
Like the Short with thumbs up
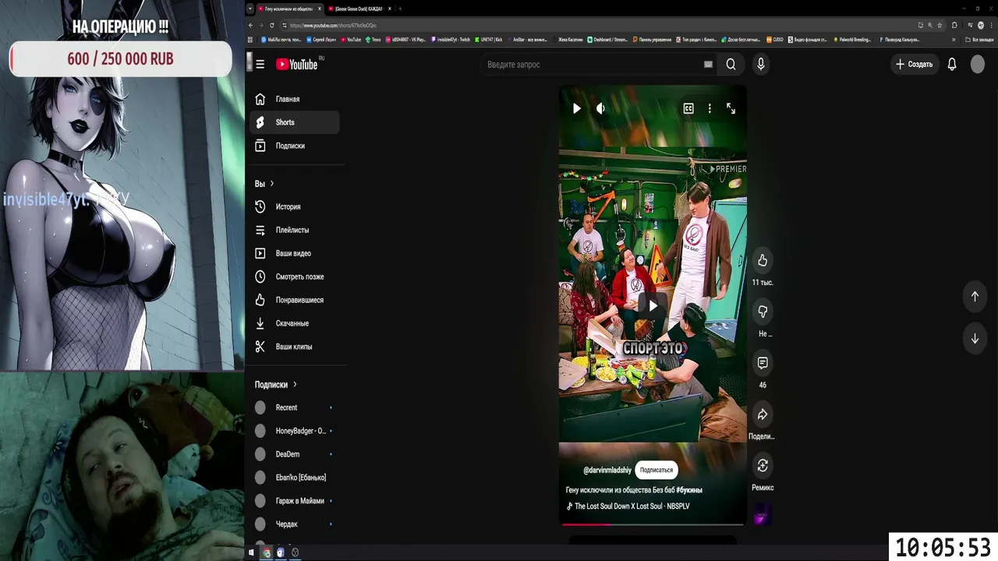[x=763, y=260]
